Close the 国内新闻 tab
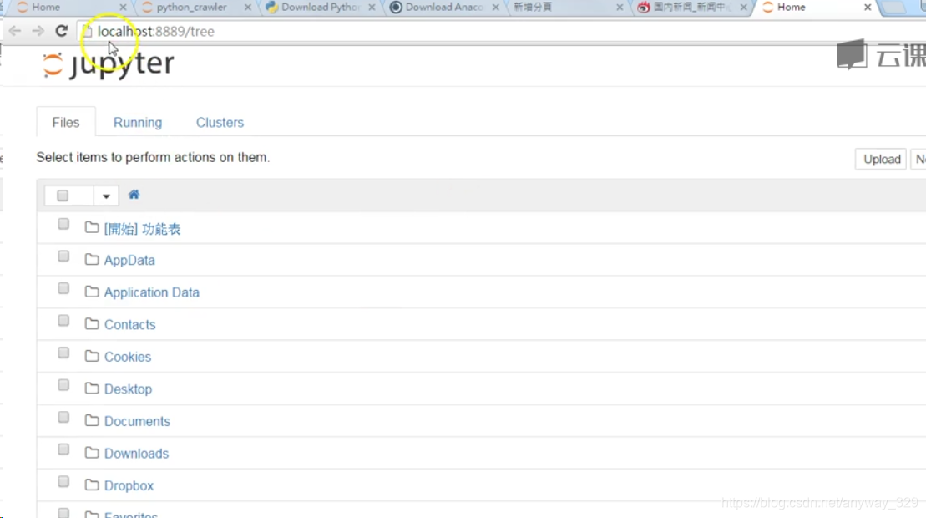 point(743,7)
